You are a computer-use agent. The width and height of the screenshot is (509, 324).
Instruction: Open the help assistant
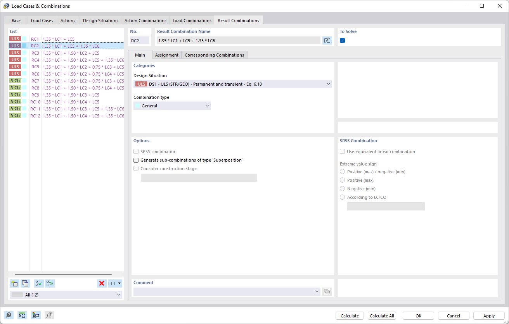pos(9,315)
